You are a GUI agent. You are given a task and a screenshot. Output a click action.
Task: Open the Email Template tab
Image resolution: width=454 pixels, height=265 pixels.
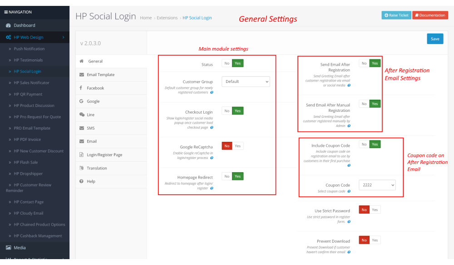(x=111, y=75)
